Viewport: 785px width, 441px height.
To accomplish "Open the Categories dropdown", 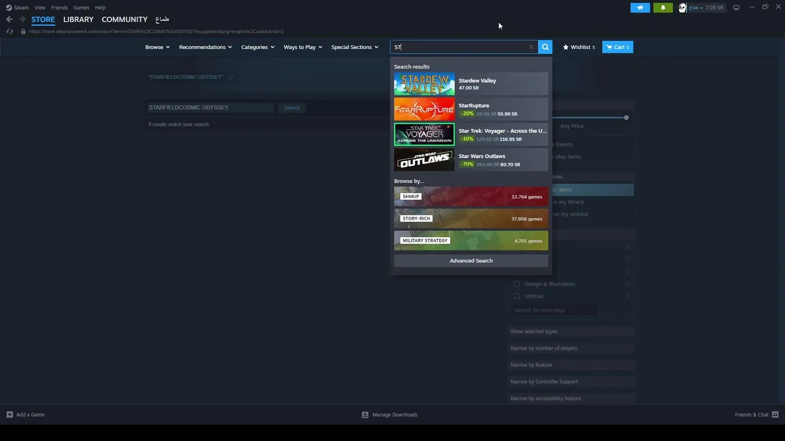I will (x=258, y=47).
